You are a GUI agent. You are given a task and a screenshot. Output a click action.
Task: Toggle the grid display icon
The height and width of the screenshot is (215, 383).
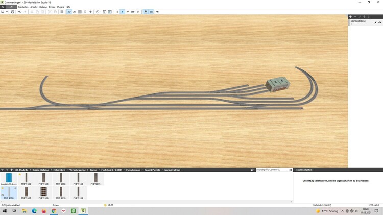[80, 12]
